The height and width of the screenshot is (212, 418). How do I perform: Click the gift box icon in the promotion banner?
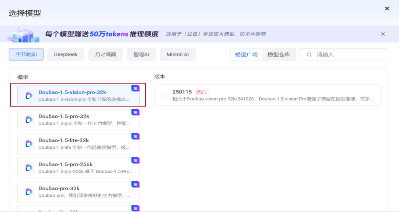23,35
